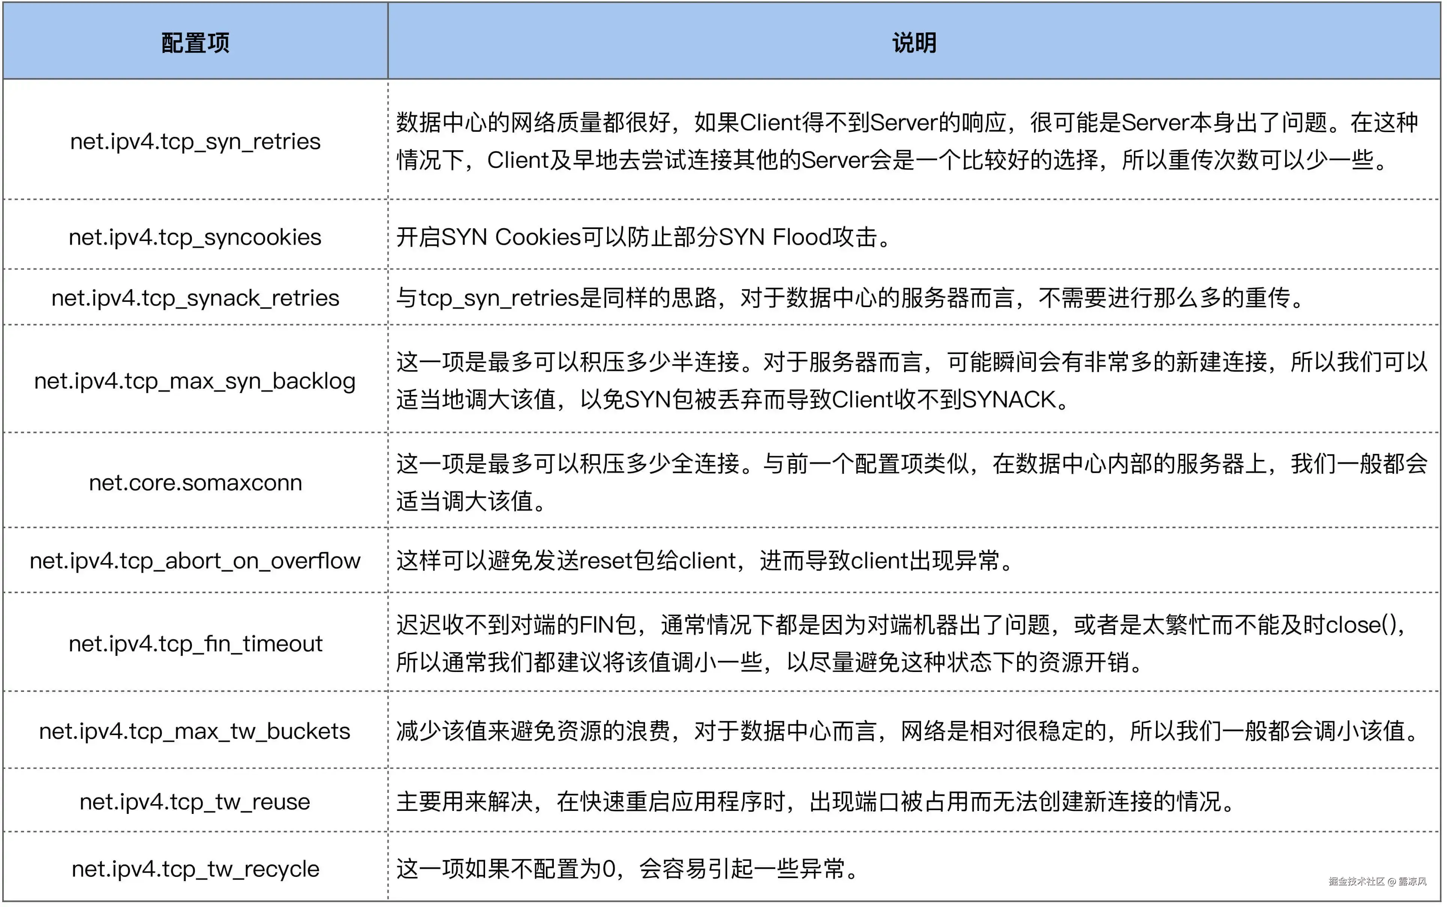Click the 说明 column header

pyautogui.click(x=914, y=42)
